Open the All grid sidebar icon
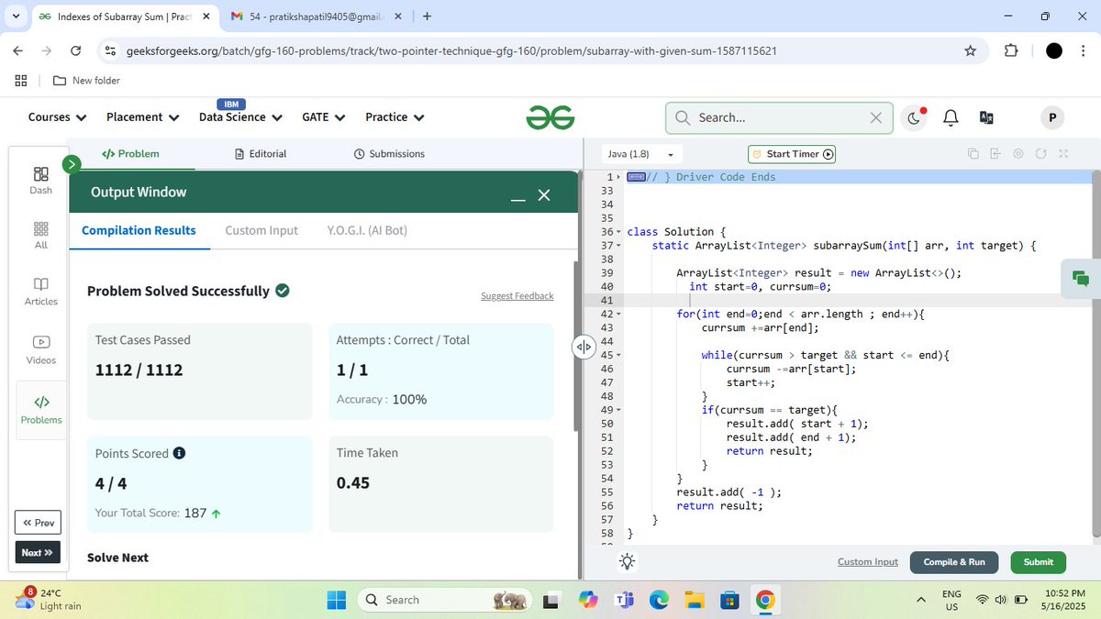 [41, 235]
